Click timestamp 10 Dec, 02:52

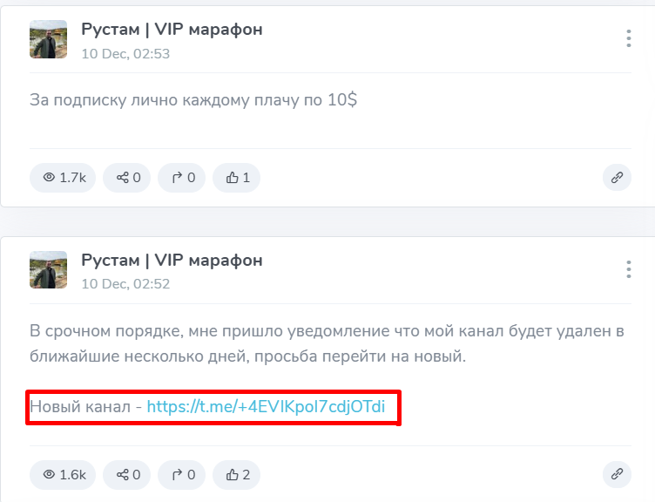pos(125,283)
